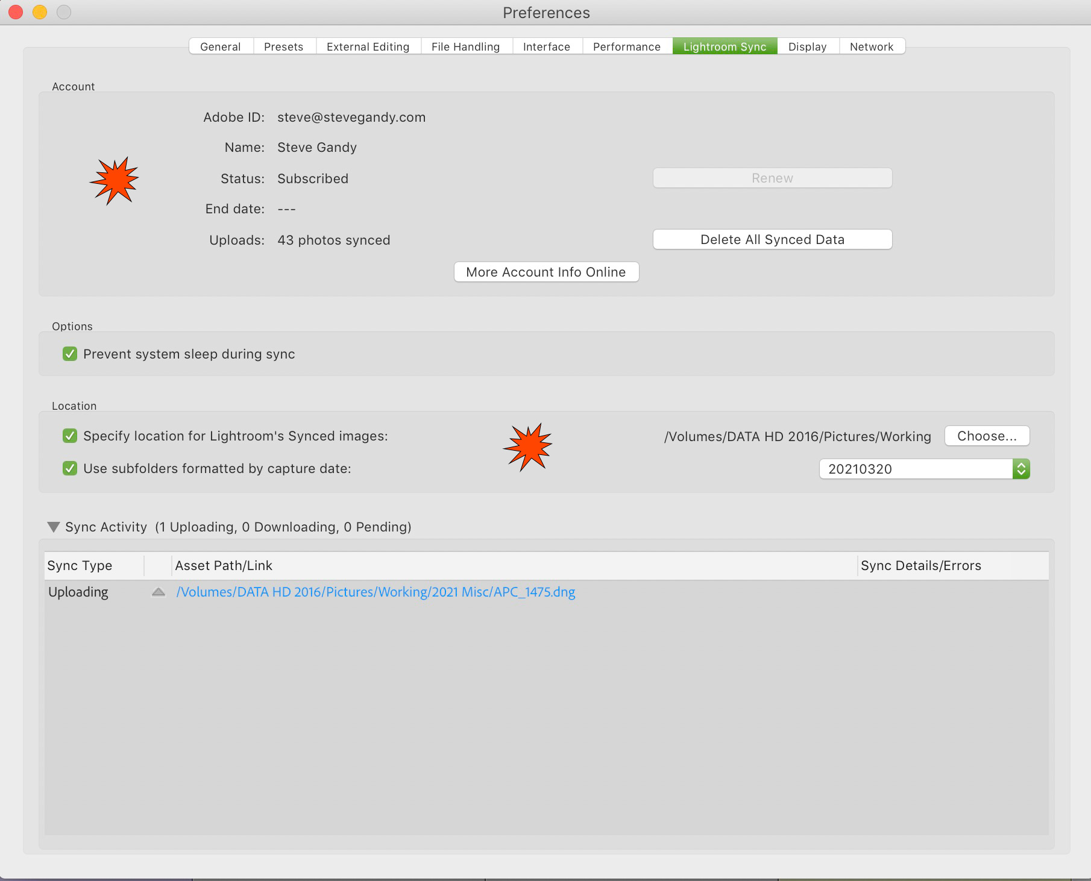Screen dimensions: 1091x881
Task: Switch to the Performance tab
Action: coord(627,46)
